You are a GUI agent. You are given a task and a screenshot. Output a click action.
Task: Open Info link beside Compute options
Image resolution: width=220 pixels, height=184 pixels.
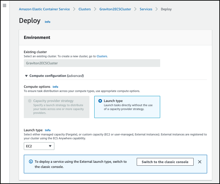click(x=55, y=87)
